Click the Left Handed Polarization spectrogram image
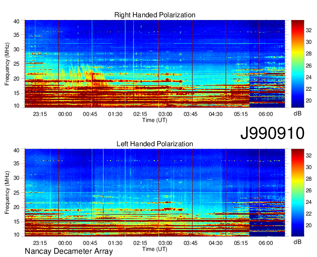Image resolution: width=317 pixels, height=257 pixels. click(155, 193)
